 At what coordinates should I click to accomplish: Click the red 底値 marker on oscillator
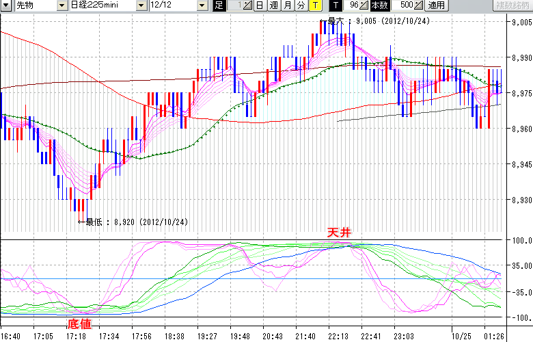tap(79, 324)
